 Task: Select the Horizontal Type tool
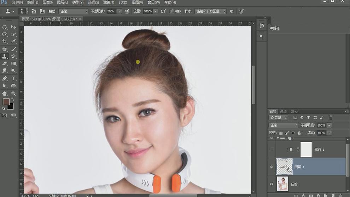13,79
